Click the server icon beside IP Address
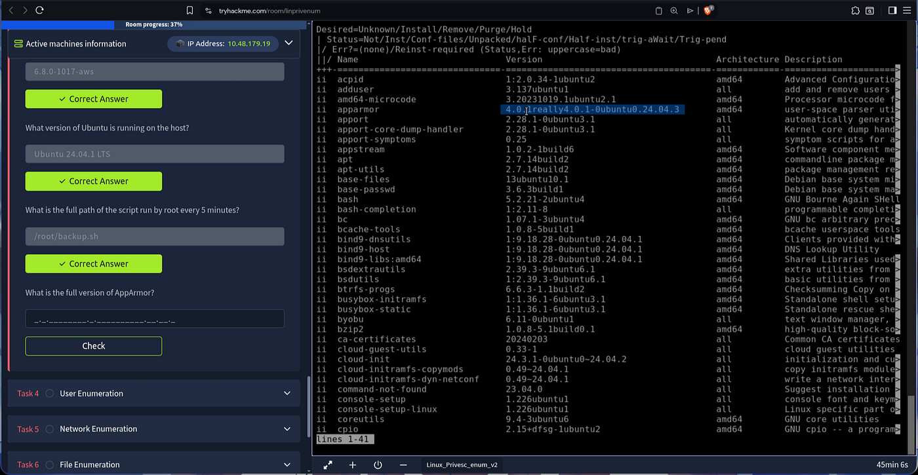This screenshot has width=918, height=475. click(180, 44)
